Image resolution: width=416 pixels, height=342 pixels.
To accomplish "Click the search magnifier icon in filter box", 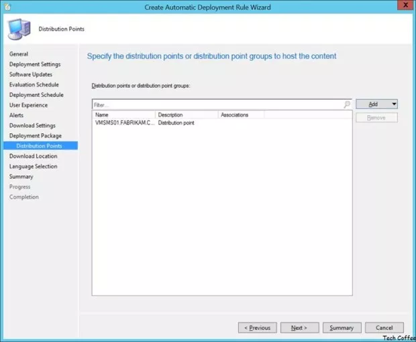I will pos(346,105).
